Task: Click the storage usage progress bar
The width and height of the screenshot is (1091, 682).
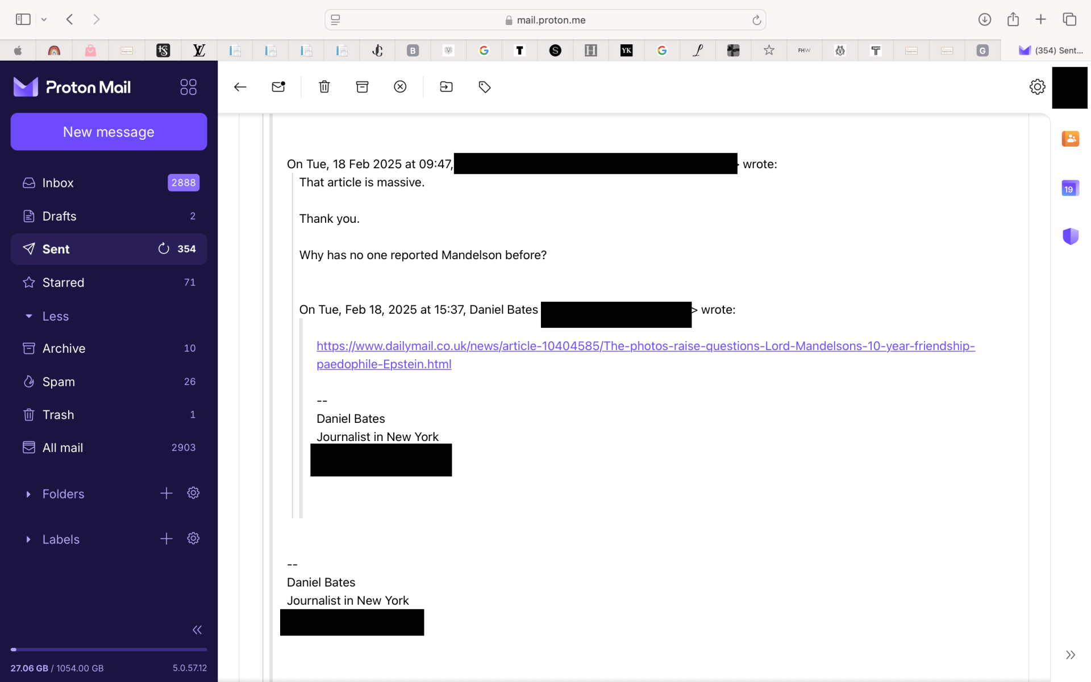Action: click(109, 649)
